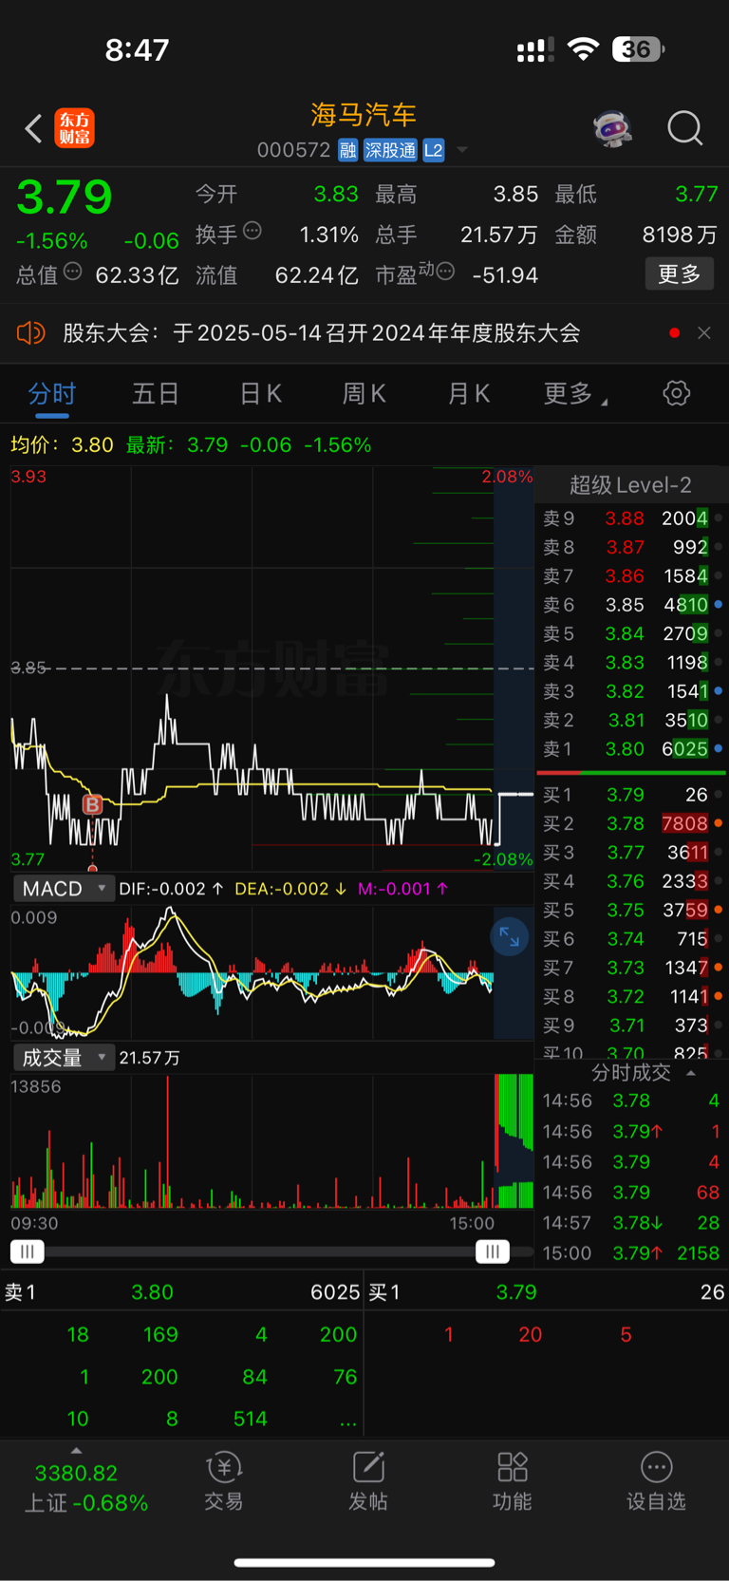This screenshot has height=1581, width=729.
Task: Tap the 超级 Level-2 header
Action: point(630,485)
